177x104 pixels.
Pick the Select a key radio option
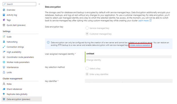point(87,68)
